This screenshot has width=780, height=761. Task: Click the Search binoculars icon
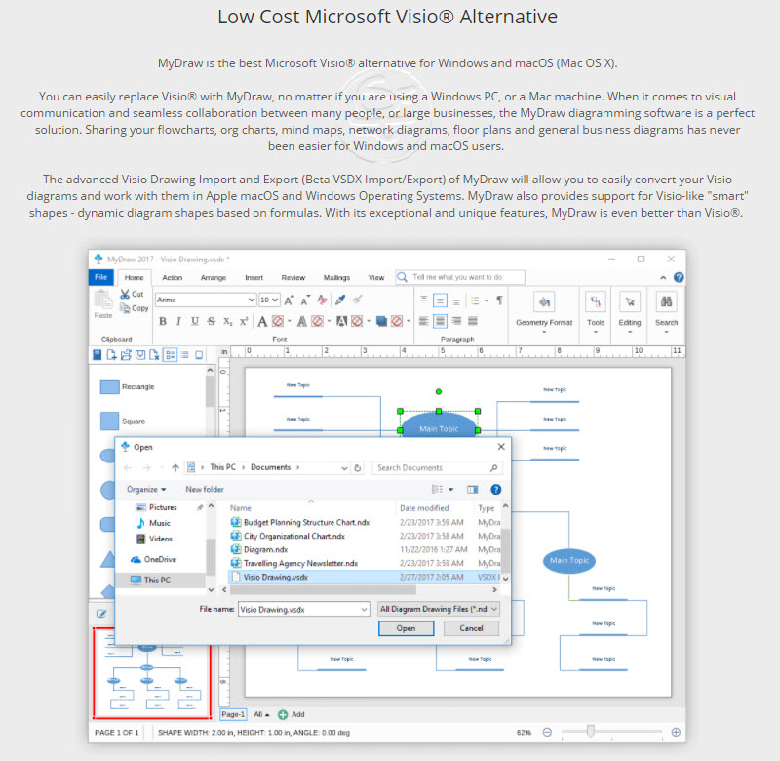(666, 301)
